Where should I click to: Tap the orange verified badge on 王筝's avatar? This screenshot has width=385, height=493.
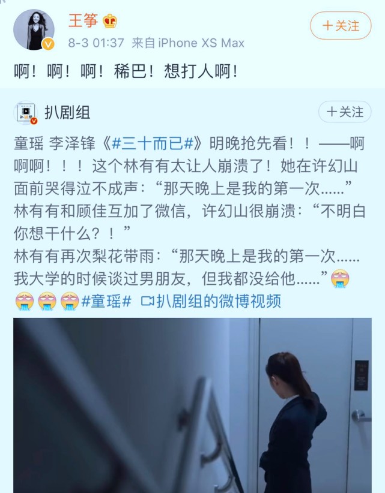pos(48,44)
